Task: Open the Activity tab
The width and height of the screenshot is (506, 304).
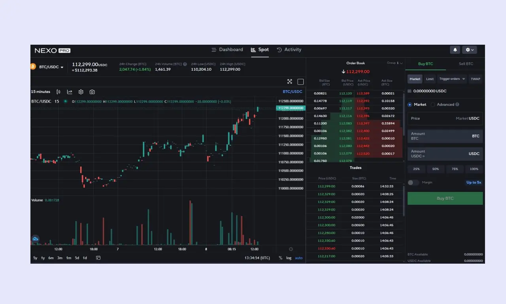Action: (x=289, y=50)
